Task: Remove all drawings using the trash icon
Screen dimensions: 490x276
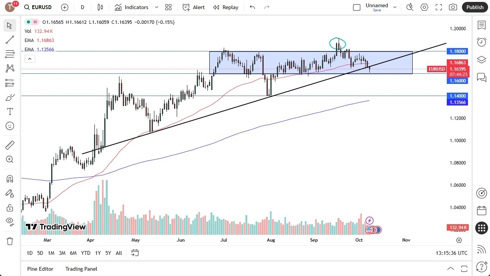Action: (9, 241)
